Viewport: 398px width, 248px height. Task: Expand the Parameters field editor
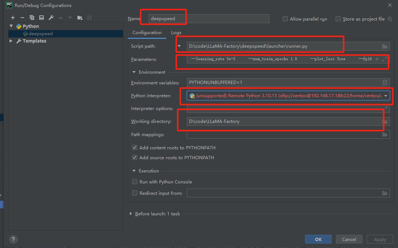click(x=385, y=59)
